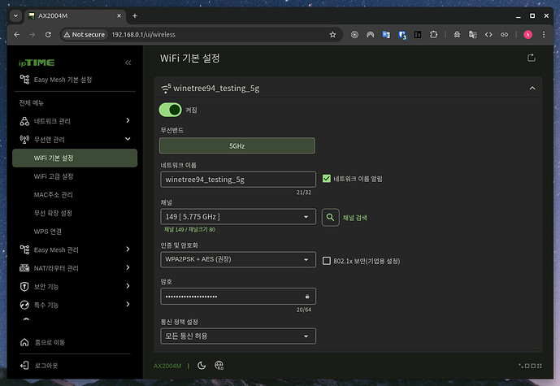Uncheck 네트워크 이름 알림 checkbox
The image size is (560, 386).
(327, 179)
